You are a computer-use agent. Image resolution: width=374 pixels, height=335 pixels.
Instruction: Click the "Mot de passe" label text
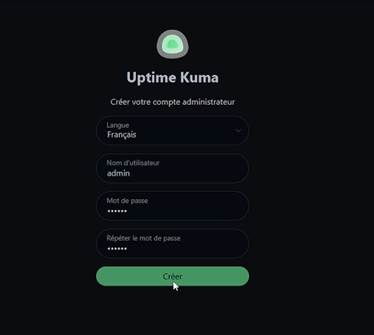[x=127, y=201]
